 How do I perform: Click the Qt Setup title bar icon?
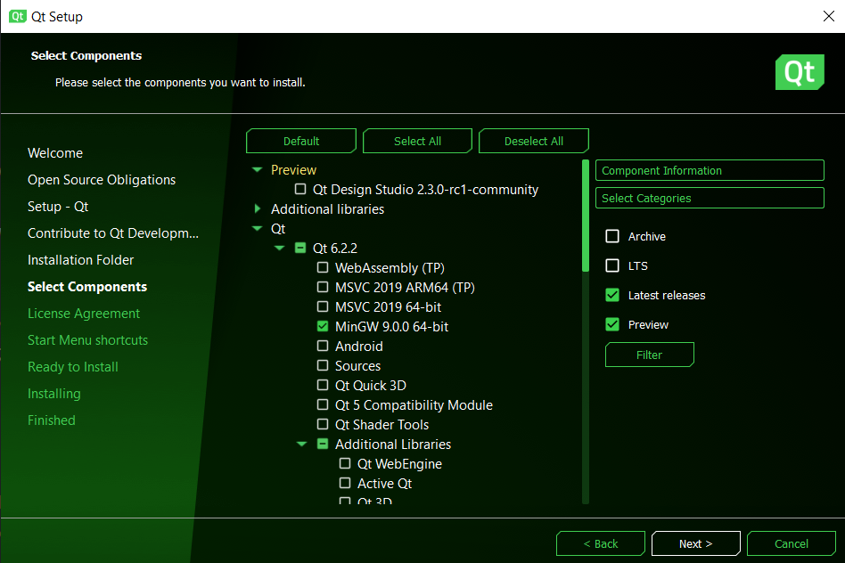[18, 16]
